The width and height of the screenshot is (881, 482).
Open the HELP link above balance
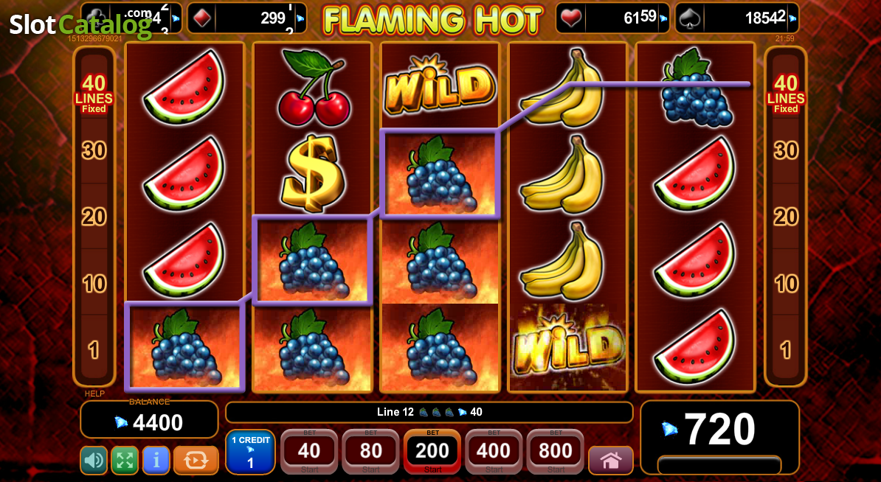coord(94,394)
